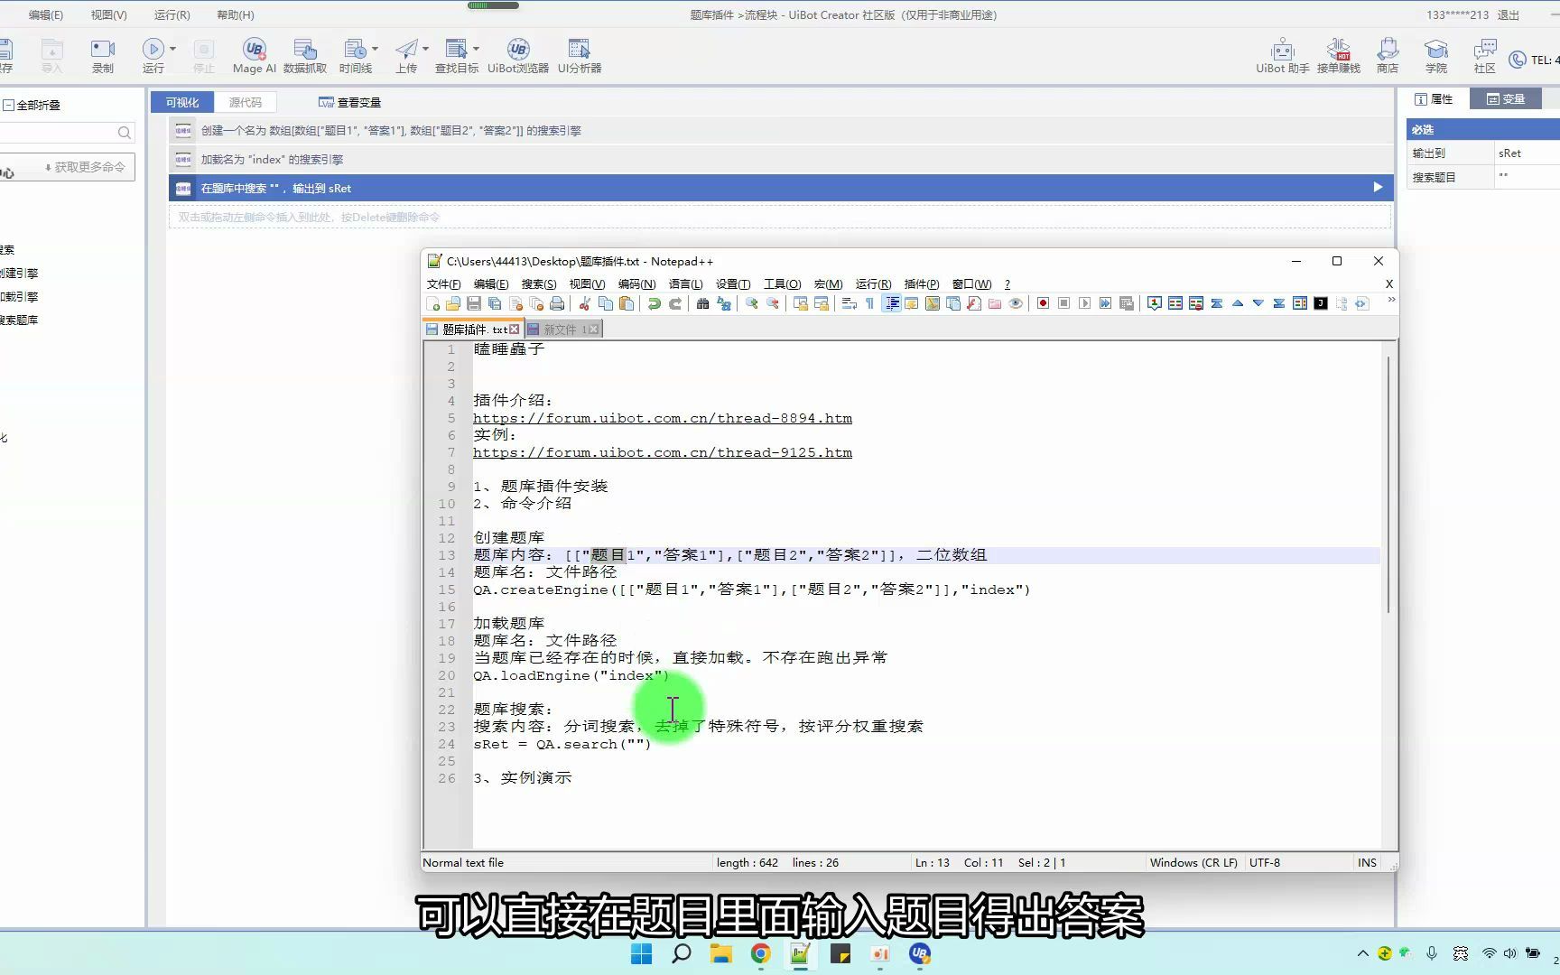Open the thread-9125 forum link
This screenshot has width=1560, height=975.
coord(662,452)
